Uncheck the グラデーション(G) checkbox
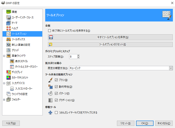This screenshot has width=175, height=128. pos(56,100)
